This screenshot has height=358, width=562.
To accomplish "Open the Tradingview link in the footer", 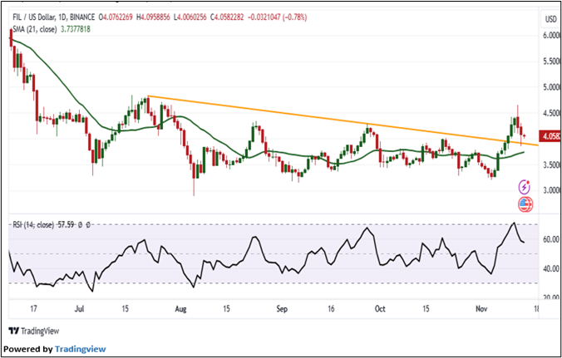I will pyautogui.click(x=81, y=349).
